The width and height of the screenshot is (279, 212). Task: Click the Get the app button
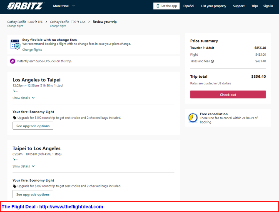167,6
